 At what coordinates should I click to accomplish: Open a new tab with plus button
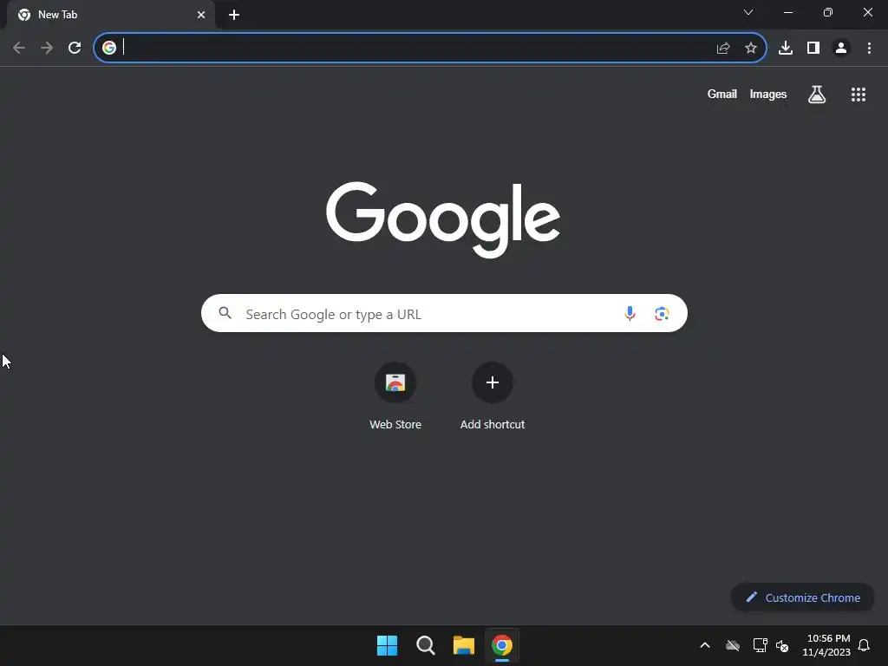234,15
